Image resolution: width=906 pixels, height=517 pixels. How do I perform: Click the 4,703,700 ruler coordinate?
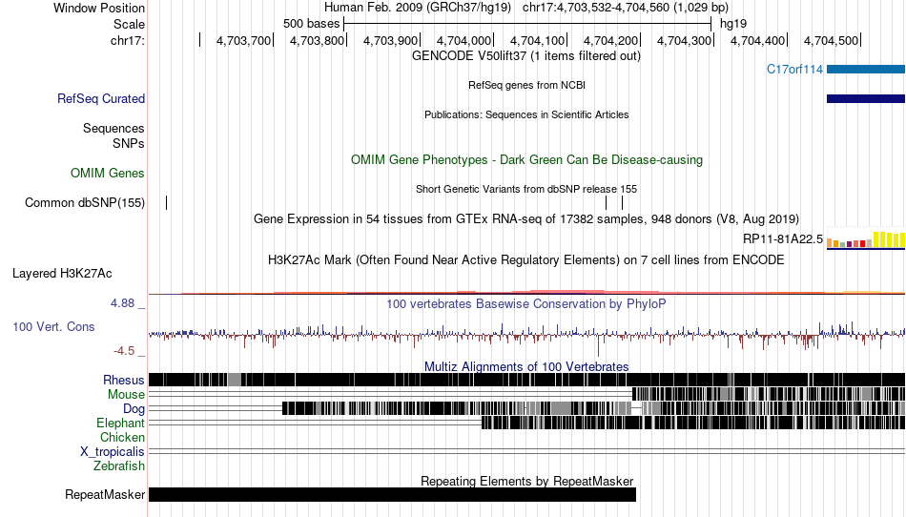click(243, 40)
